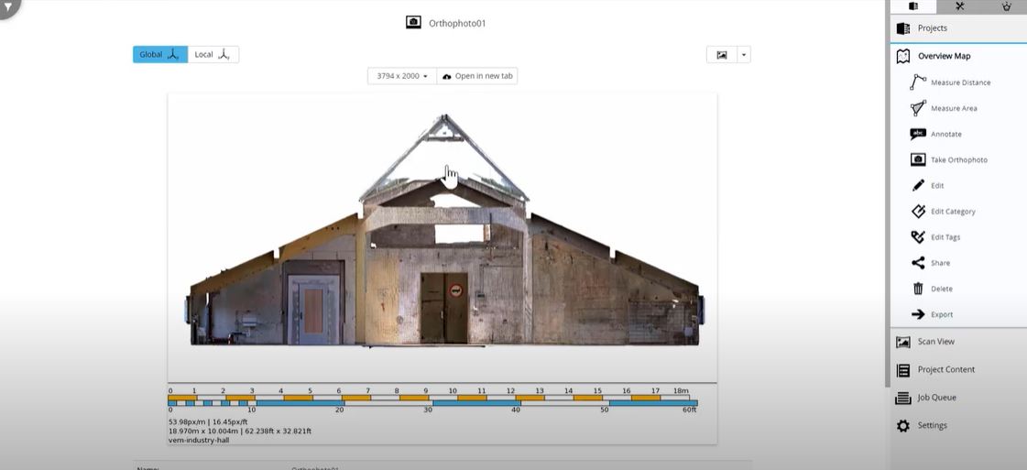Click the Share label
1027x470 pixels.
click(x=940, y=263)
